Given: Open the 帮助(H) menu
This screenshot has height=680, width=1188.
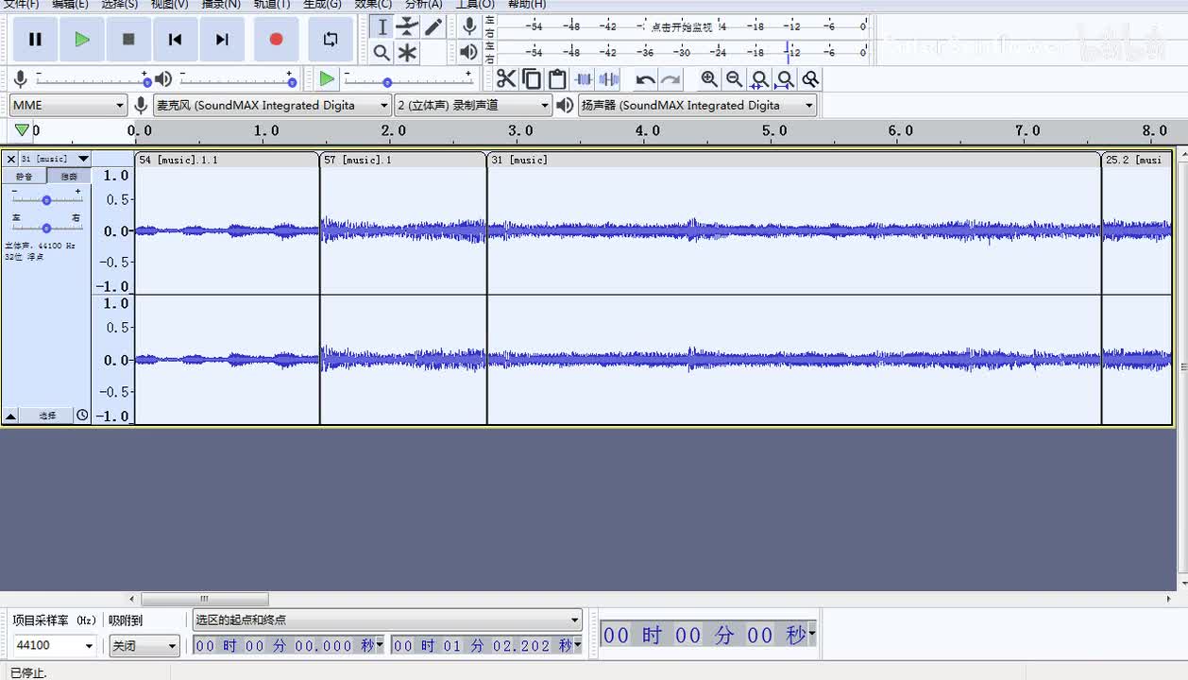Looking at the screenshot, I should point(526,4).
